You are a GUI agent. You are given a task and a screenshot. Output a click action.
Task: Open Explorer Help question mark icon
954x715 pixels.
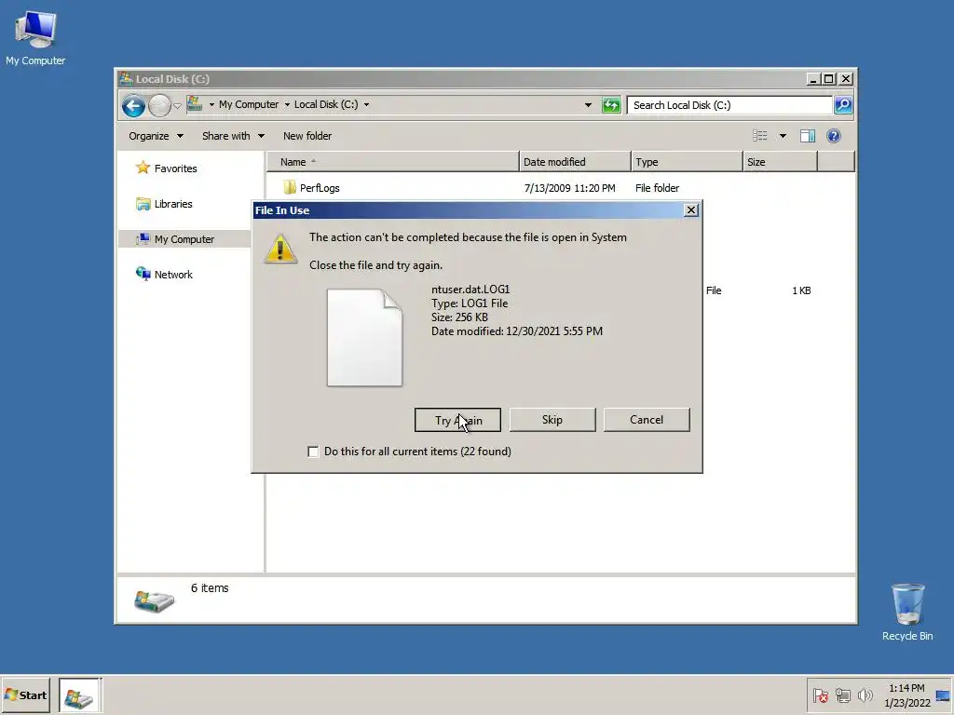click(x=834, y=136)
